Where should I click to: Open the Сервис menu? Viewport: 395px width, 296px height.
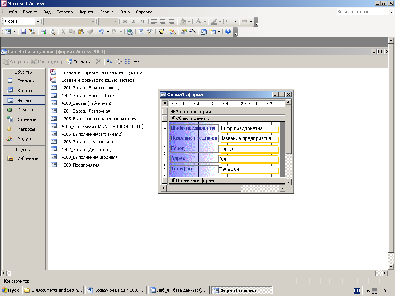pos(106,12)
